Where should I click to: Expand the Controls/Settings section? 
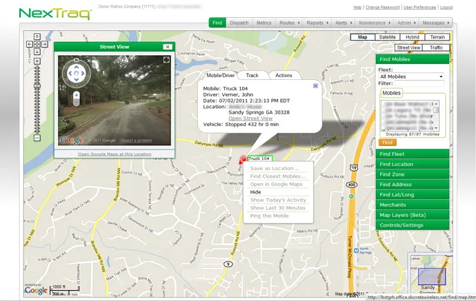pyautogui.click(x=413, y=225)
